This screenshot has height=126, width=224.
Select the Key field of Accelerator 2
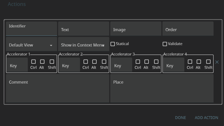coord(69,66)
